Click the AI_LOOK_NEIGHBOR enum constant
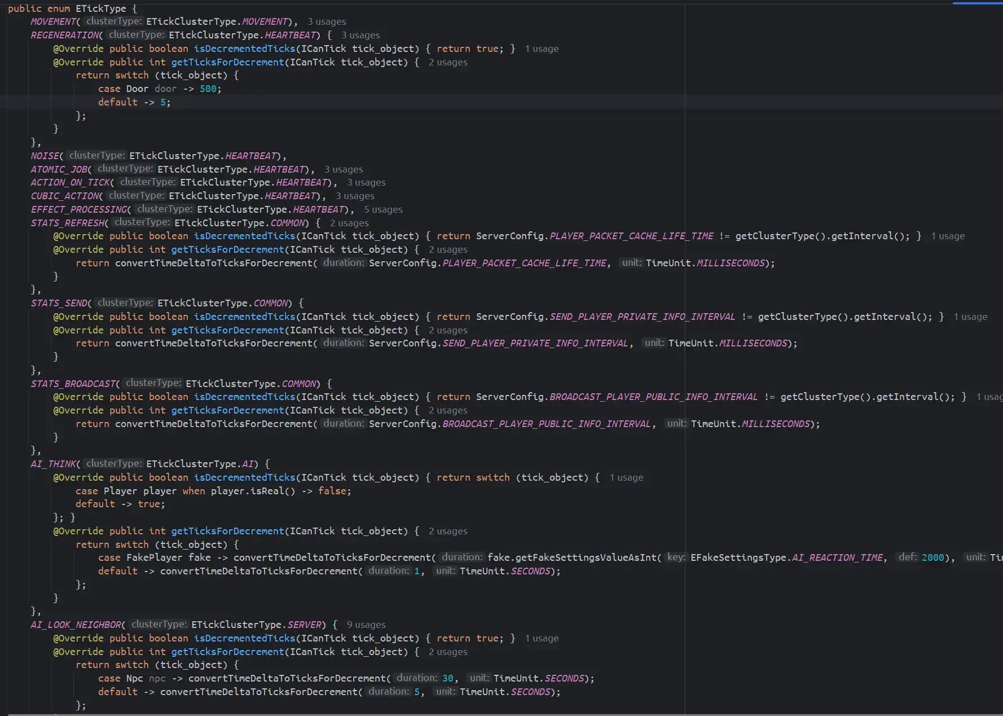 click(76, 625)
